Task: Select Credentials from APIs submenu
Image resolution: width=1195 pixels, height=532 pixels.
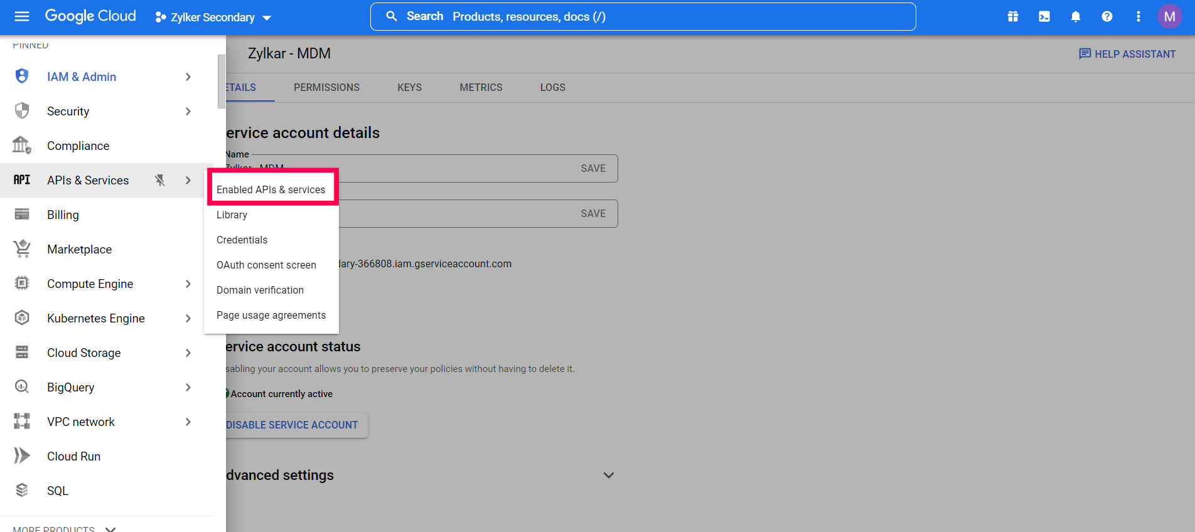Action: click(242, 240)
